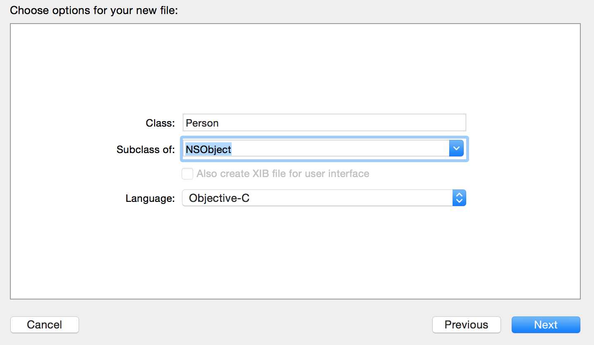The width and height of the screenshot is (594, 345).
Task: Cancel the new file dialog
Action: pyautogui.click(x=44, y=325)
